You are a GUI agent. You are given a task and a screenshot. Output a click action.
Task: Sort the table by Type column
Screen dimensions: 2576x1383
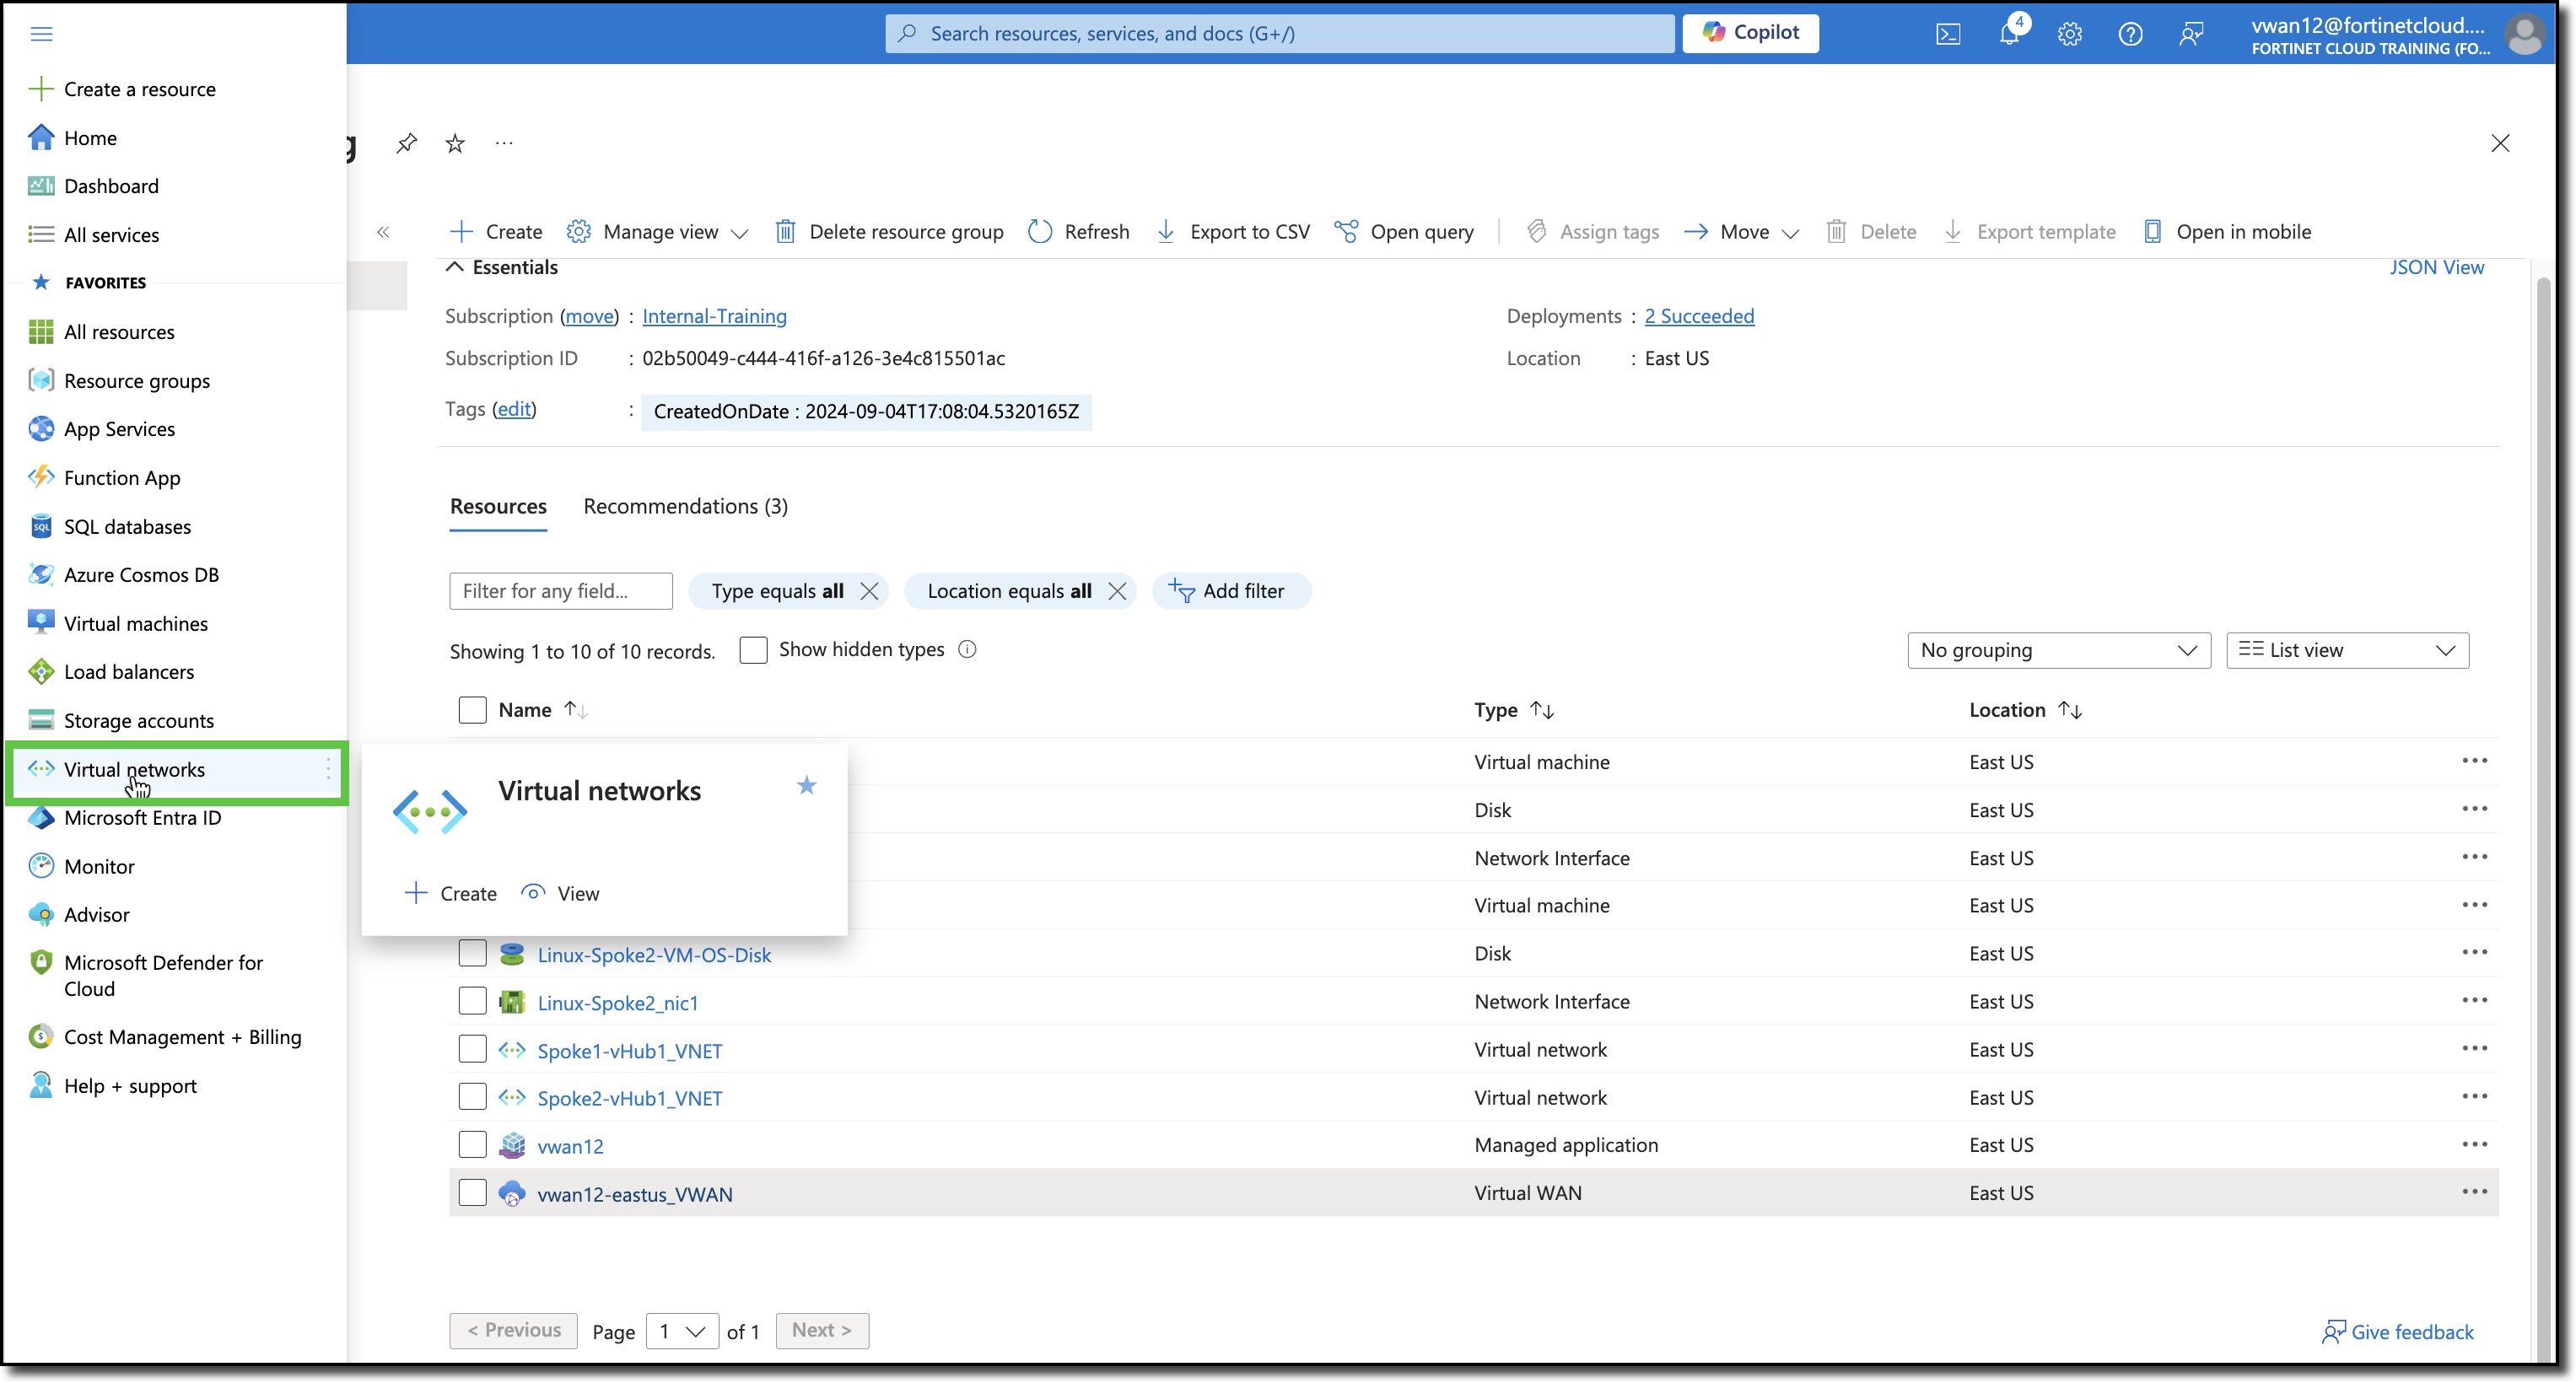[1514, 710]
